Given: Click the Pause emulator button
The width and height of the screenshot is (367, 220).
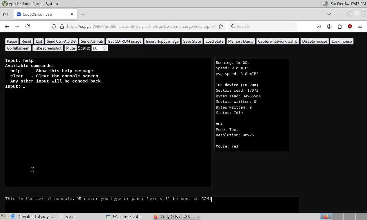Looking at the screenshot, I should 12,41.
